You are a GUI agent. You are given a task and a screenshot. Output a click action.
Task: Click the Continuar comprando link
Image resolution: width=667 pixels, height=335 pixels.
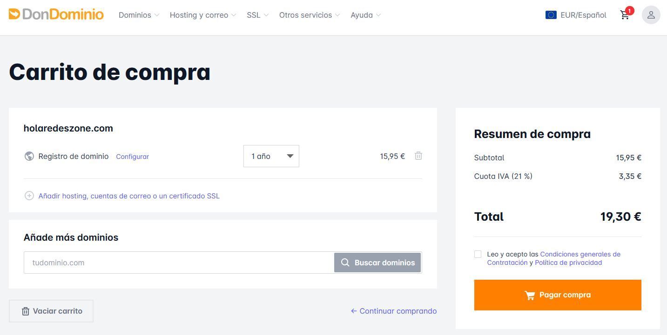click(394, 311)
